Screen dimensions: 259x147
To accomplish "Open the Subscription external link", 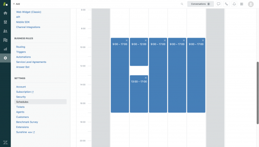I will 25,92.
